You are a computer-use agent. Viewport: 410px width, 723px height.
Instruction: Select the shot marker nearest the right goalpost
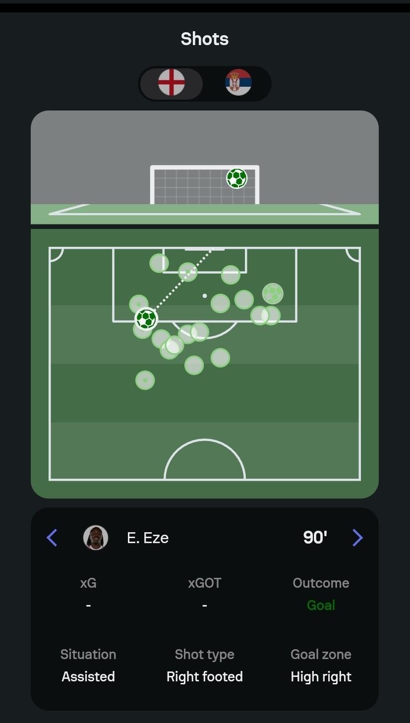coord(231,275)
